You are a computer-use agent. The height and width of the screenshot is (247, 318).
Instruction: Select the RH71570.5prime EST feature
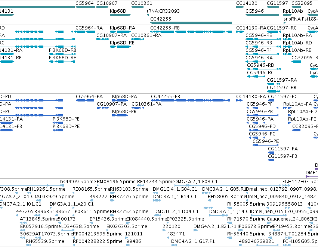click(229, 223)
